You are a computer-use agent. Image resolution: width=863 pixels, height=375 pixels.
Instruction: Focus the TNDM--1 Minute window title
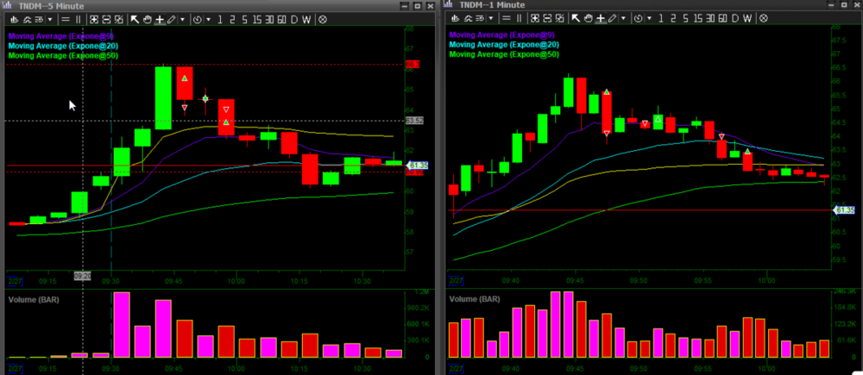pos(490,5)
